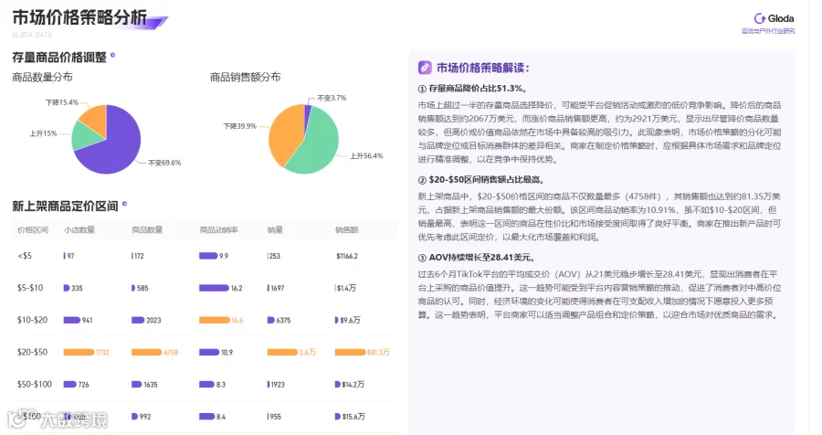
Task: Click the orange 16.6 sell-through rate bar
Action: (x=215, y=320)
